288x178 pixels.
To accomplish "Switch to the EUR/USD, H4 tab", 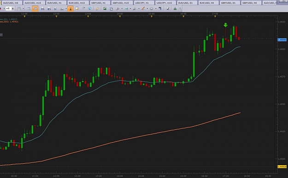I will pos(208,3).
